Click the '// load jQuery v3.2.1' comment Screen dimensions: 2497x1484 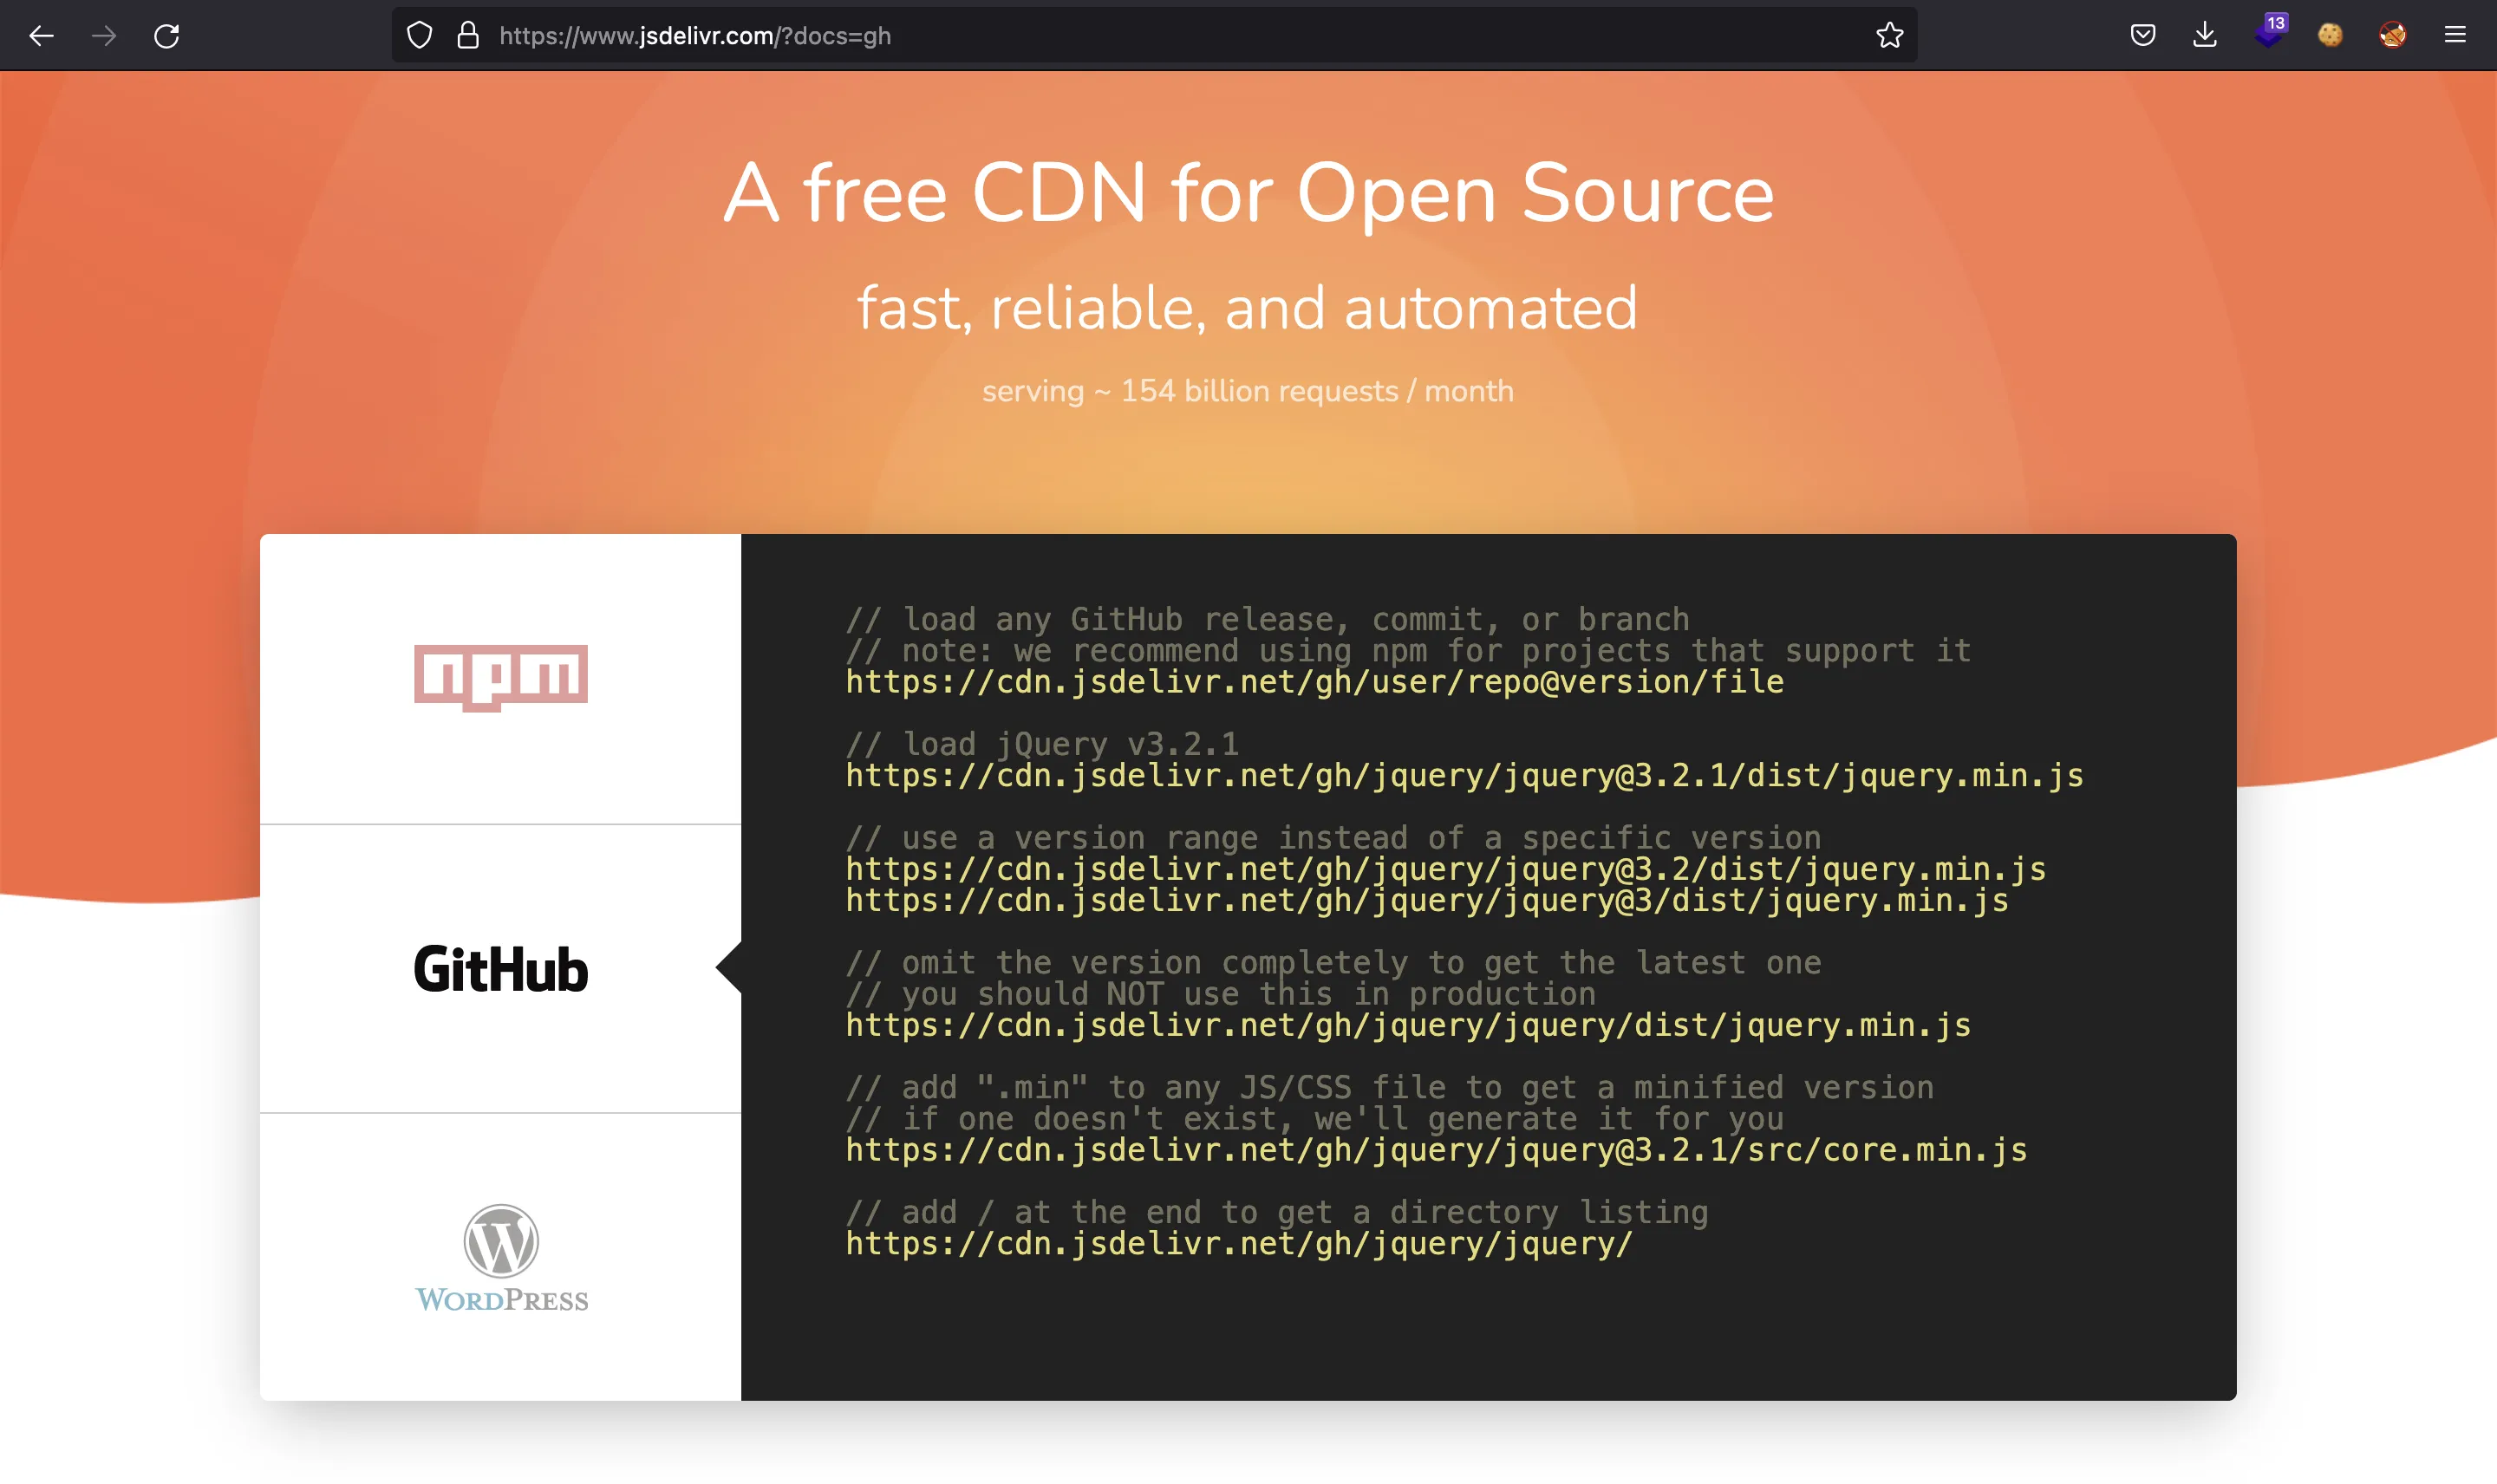(1042, 745)
